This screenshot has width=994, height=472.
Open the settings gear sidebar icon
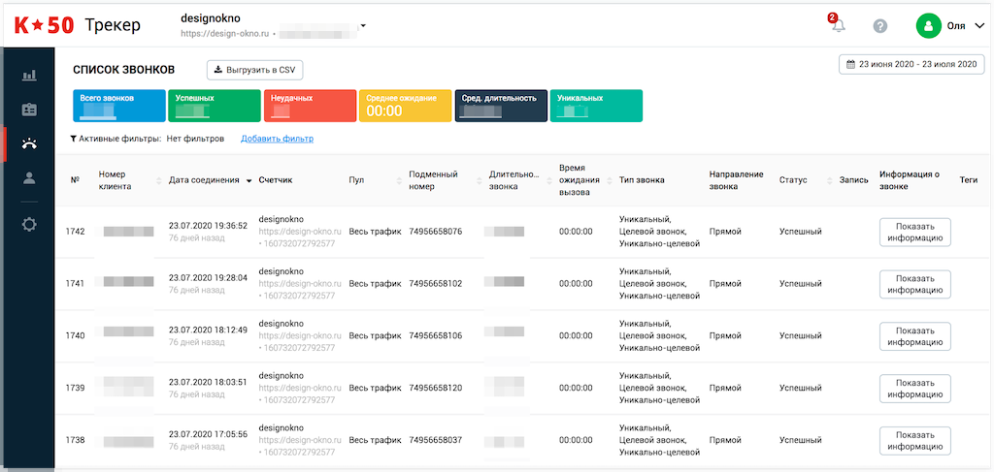click(x=29, y=224)
